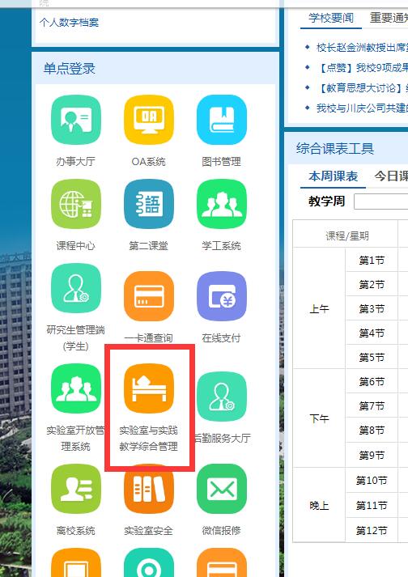The width and height of the screenshot is (408, 577).
Task: Open the 实验室与实践教学综合管理 icon
Action: point(149,388)
